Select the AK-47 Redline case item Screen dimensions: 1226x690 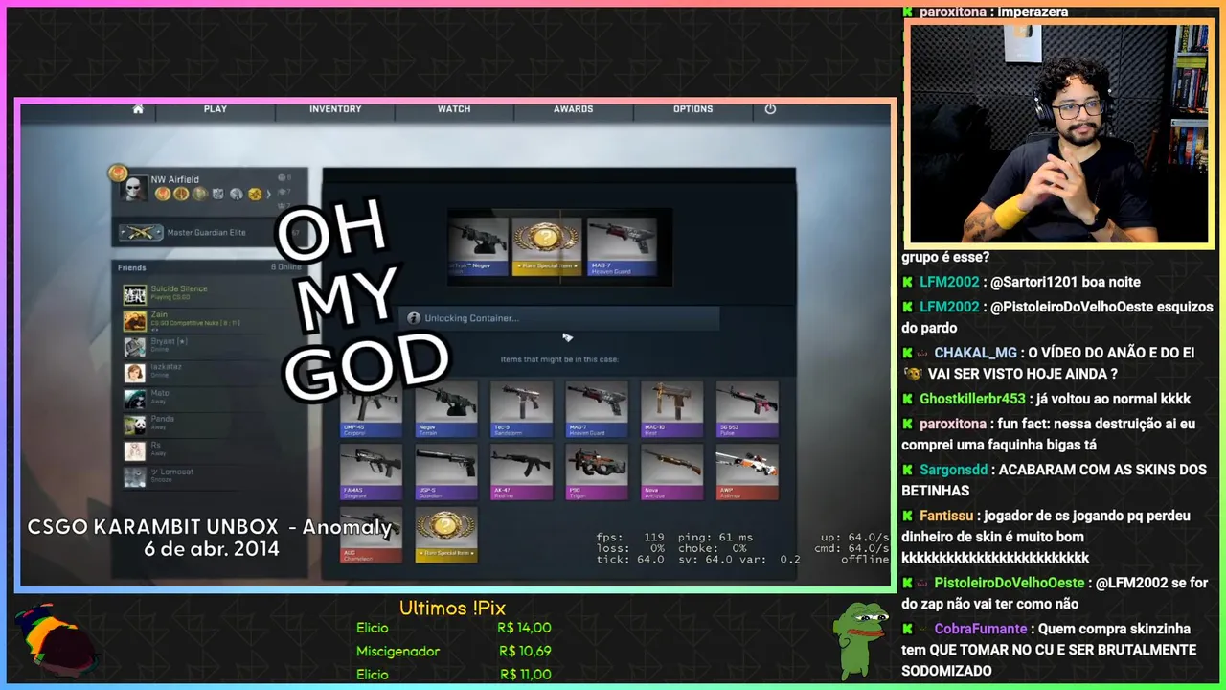point(521,471)
